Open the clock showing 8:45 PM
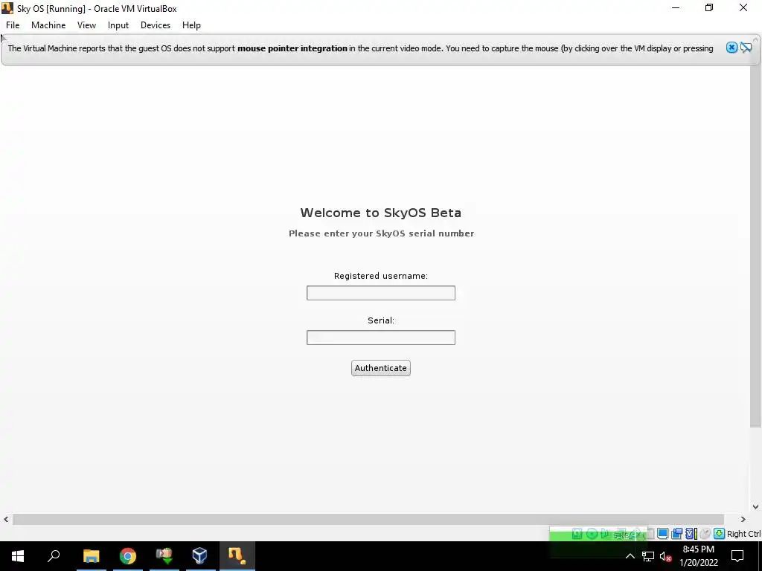 coord(698,556)
